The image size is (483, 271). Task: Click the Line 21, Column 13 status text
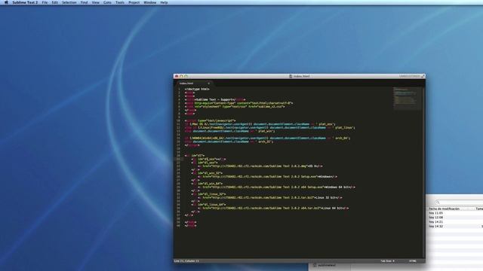pos(186,261)
